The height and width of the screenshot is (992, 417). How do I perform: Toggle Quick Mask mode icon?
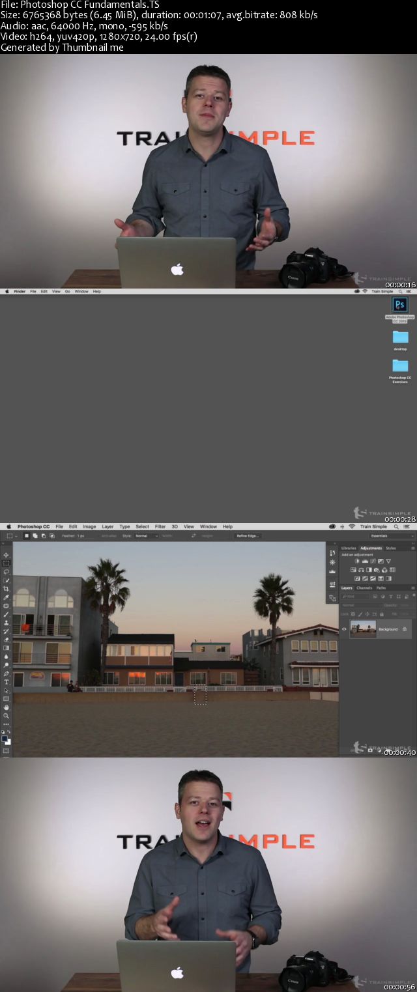click(x=6, y=750)
